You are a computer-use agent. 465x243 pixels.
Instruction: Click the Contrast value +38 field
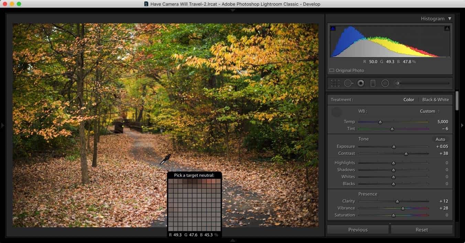(444, 153)
